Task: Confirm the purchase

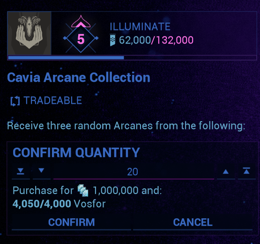Action: pyautogui.click(x=72, y=222)
